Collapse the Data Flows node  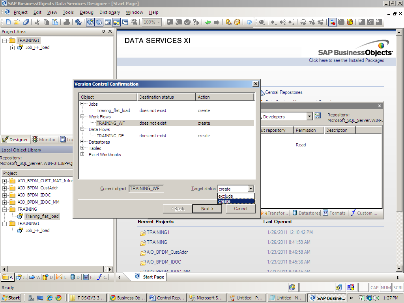click(x=82, y=129)
